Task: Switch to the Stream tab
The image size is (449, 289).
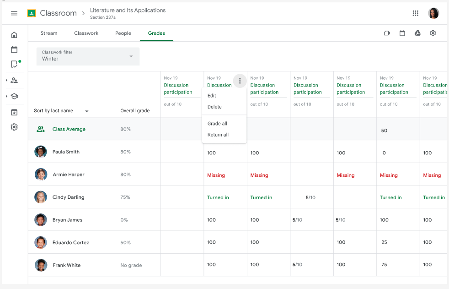Action: 49,33
